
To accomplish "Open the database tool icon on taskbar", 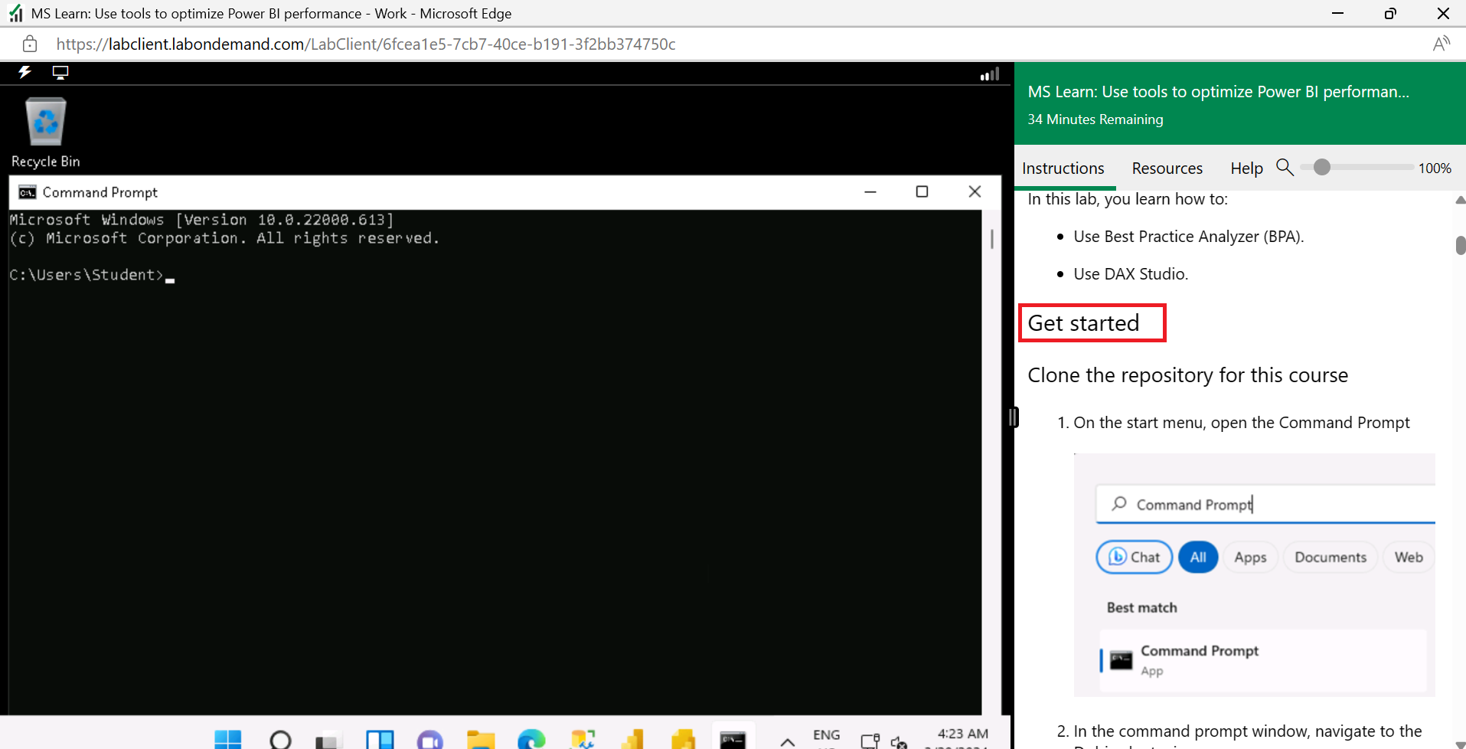I will (x=582, y=739).
